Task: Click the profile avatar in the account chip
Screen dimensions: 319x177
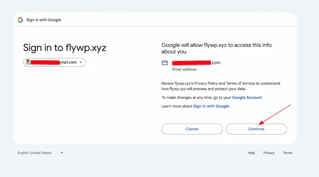Action: coord(28,62)
